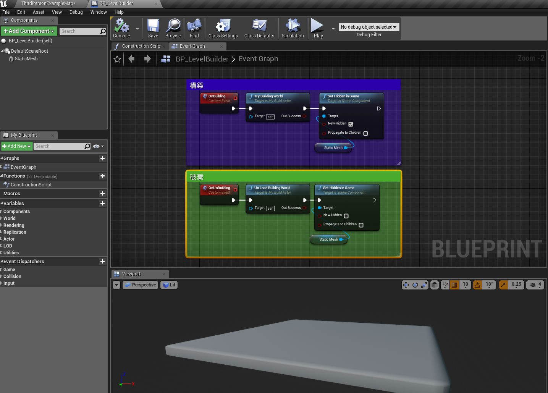Save the BP_LevelBuilder blueprint
The height and width of the screenshot is (393, 548).
pos(153,28)
